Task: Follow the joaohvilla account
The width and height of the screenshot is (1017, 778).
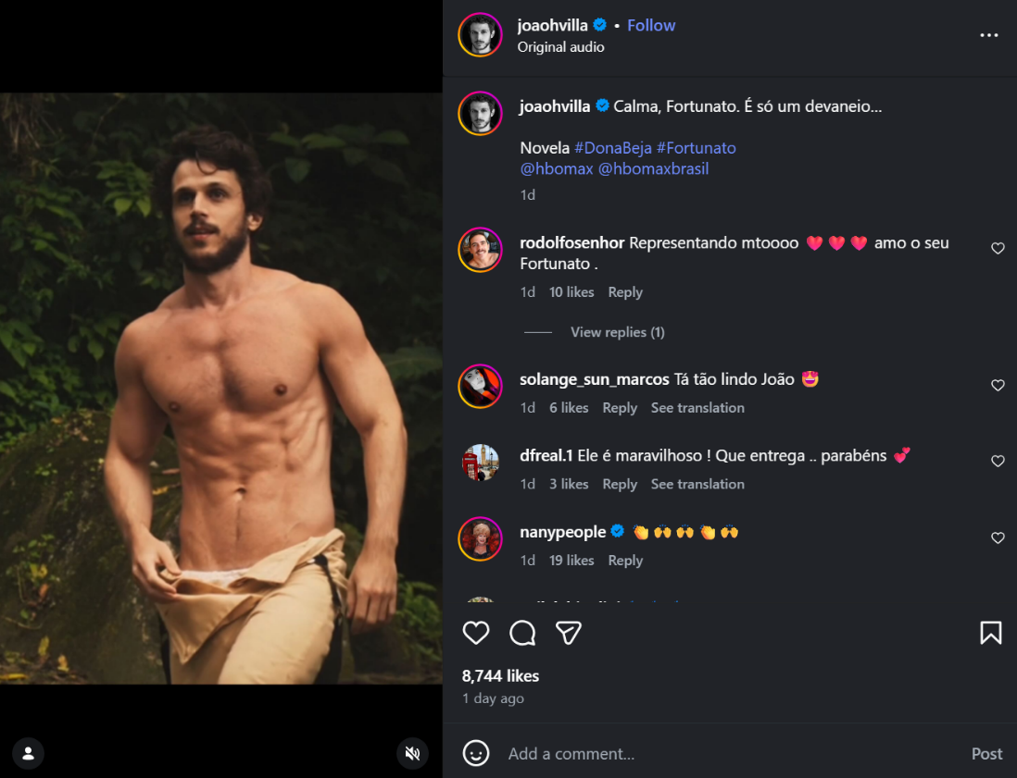Action: pyautogui.click(x=651, y=25)
